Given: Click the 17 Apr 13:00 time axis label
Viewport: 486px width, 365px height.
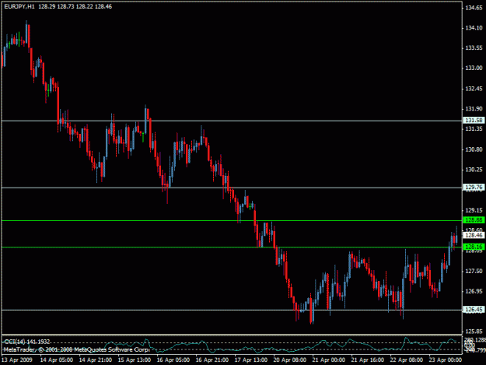Looking at the screenshot, I should (x=250, y=360).
